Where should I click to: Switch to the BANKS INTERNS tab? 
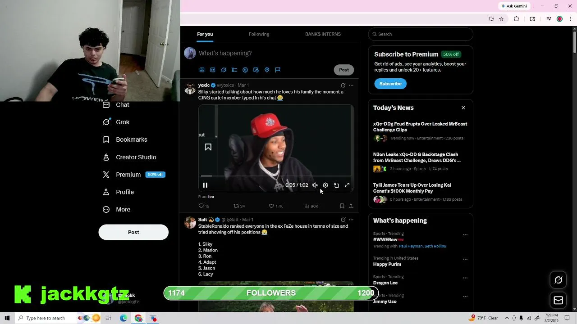[323, 34]
